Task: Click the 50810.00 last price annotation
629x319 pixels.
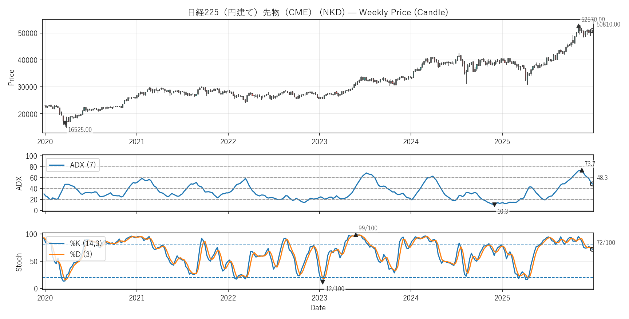Action: pos(608,24)
